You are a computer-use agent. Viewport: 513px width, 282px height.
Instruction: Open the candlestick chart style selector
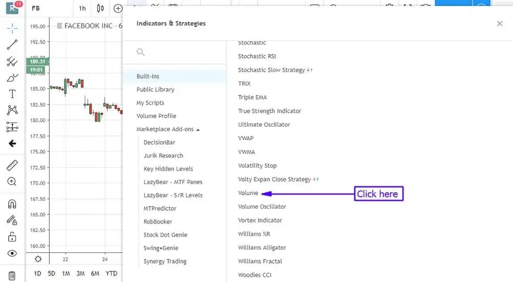101,8
